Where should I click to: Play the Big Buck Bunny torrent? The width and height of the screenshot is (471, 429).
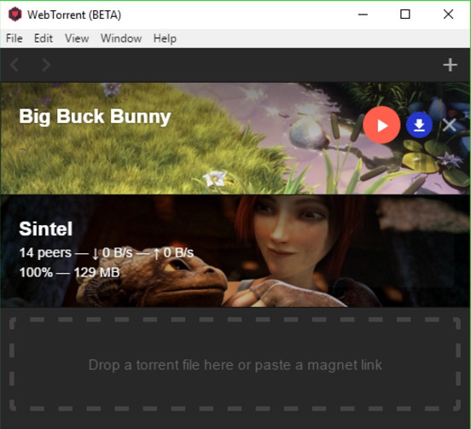(x=381, y=125)
